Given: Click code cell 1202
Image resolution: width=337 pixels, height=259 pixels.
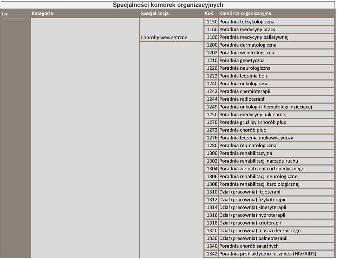Looking at the screenshot, I should (211, 53).
